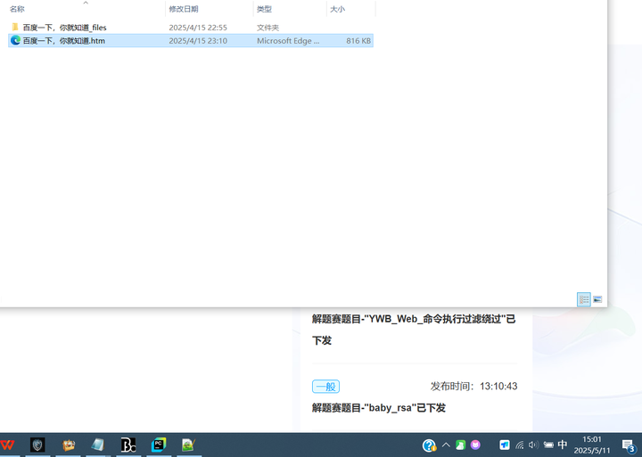
Task: Click the 2025/4/15 22:55 date cell
Action: pos(198,28)
